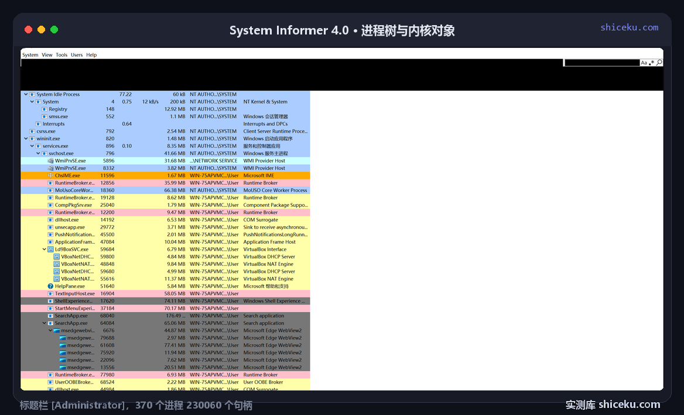The image size is (684, 415).
Task: Click the 'NT Kernel & System' description
Action: [265, 102]
